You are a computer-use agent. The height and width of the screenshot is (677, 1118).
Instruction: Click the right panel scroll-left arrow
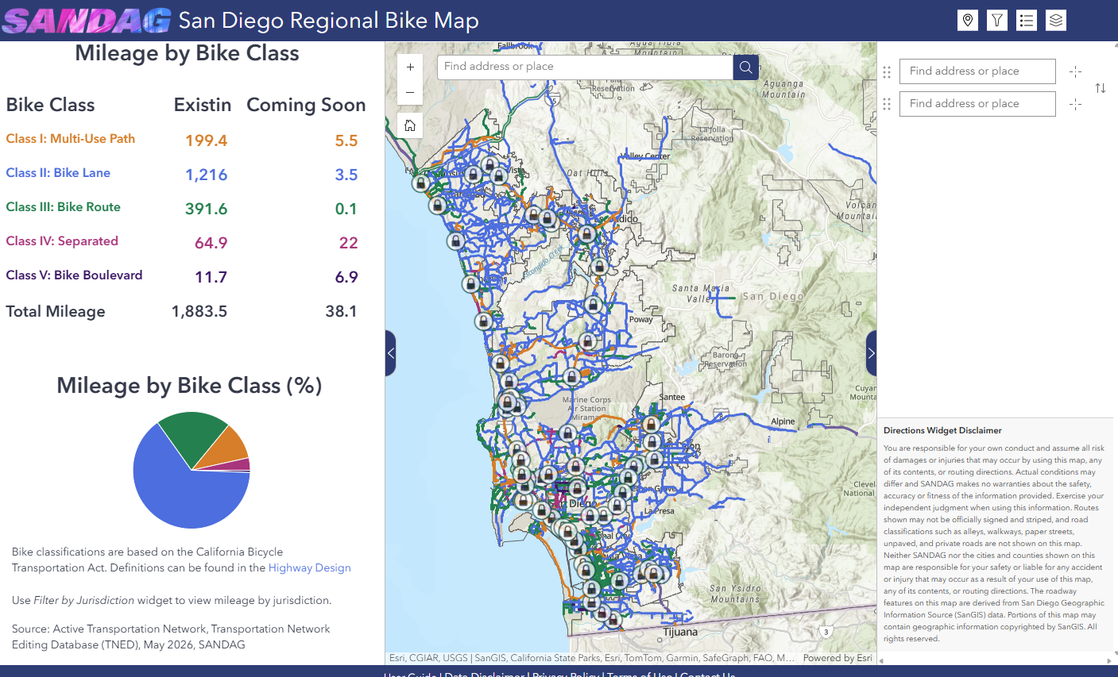881,660
